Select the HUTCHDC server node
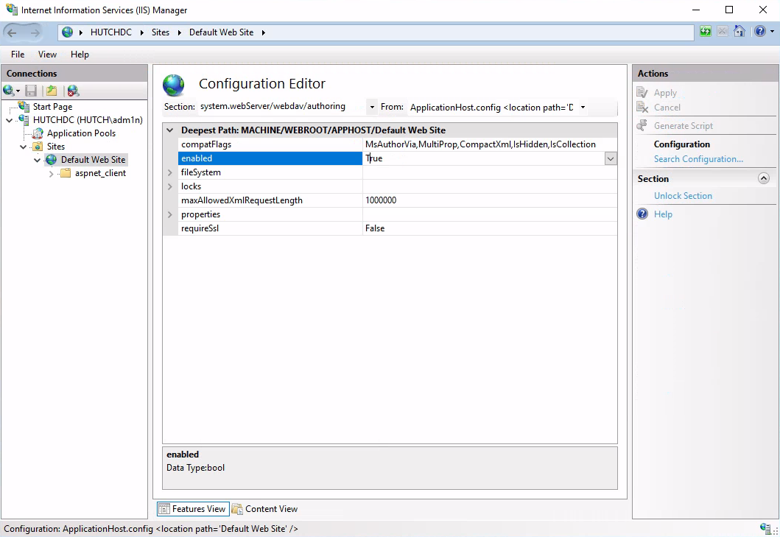The width and height of the screenshot is (780, 537). pyautogui.click(x=88, y=120)
